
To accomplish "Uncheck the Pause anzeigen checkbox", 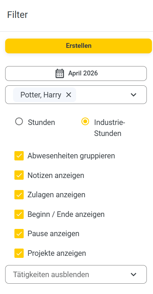I will click(x=19, y=234).
